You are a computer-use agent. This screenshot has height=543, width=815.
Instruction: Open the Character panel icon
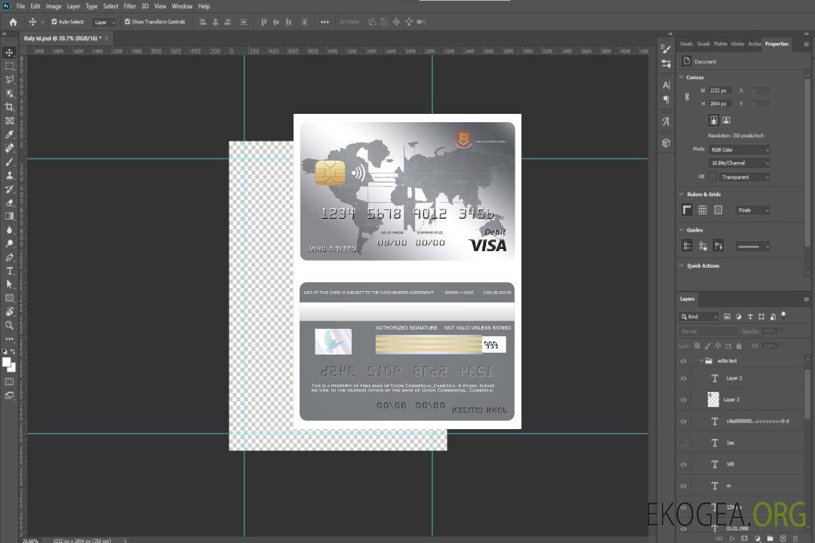(x=666, y=85)
